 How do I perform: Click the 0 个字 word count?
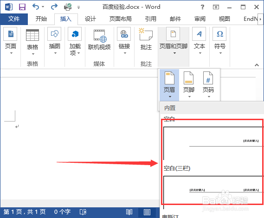tap(62, 212)
